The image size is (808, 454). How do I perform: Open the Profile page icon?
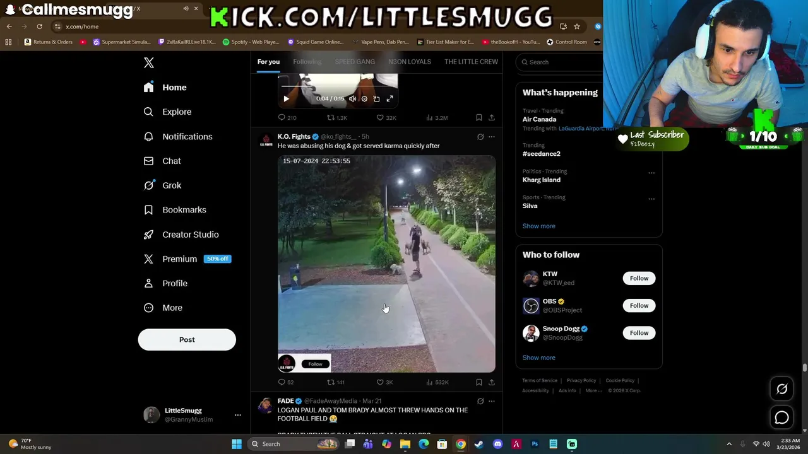(148, 283)
